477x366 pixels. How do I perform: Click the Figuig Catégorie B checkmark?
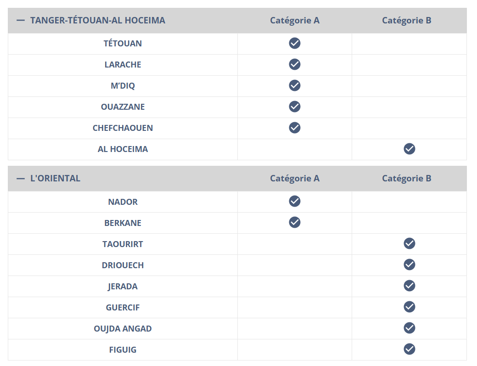click(x=410, y=349)
